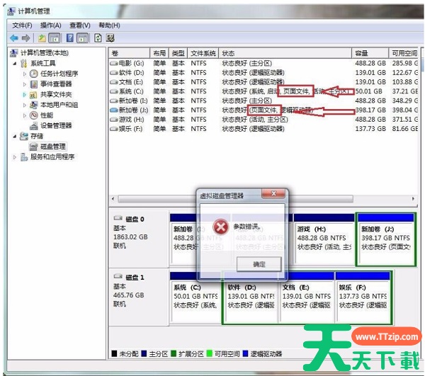This screenshot has height=376, width=425.
Task: Collapse the 系统工具 tree node
Action: tap(15, 64)
